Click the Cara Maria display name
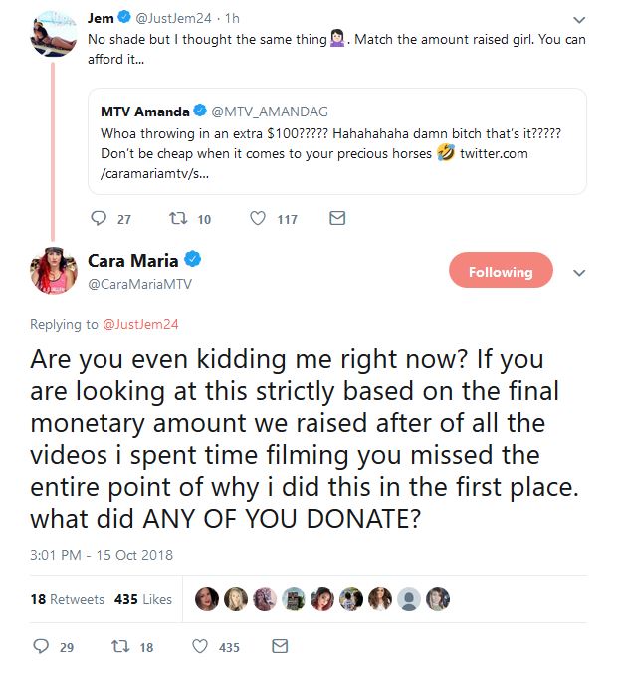Screen dimensions: 622x675 [140, 260]
